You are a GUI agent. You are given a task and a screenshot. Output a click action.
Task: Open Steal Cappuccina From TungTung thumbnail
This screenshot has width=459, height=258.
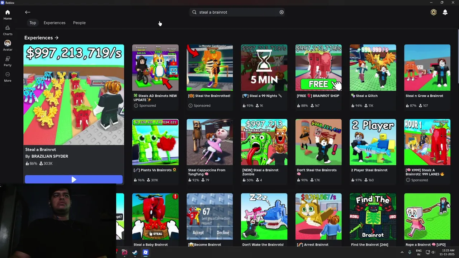tap(210, 142)
